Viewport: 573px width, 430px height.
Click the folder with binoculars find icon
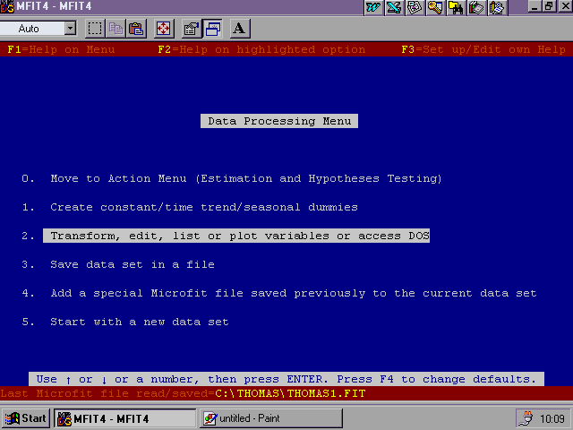coord(456,7)
